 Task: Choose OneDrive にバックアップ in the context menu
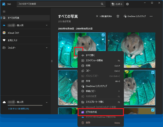pyautogui.click(x=101, y=86)
